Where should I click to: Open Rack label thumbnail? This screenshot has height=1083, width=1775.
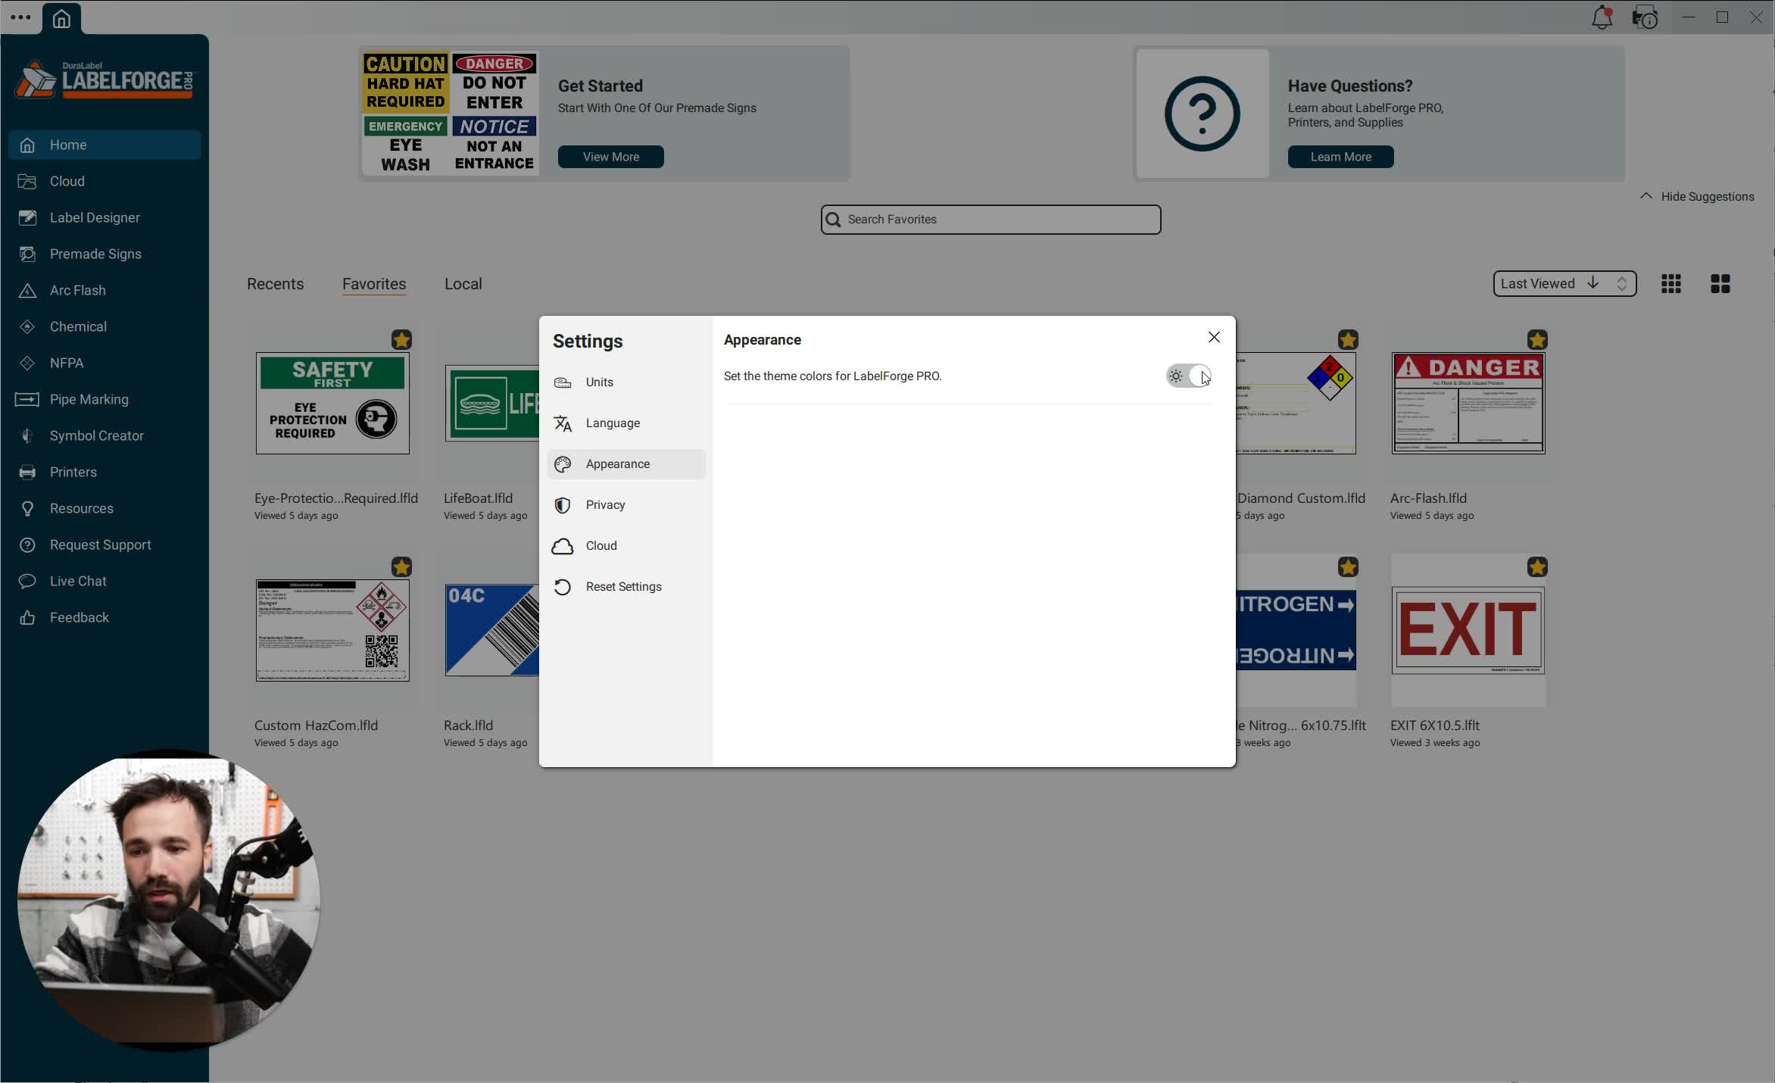click(x=492, y=630)
